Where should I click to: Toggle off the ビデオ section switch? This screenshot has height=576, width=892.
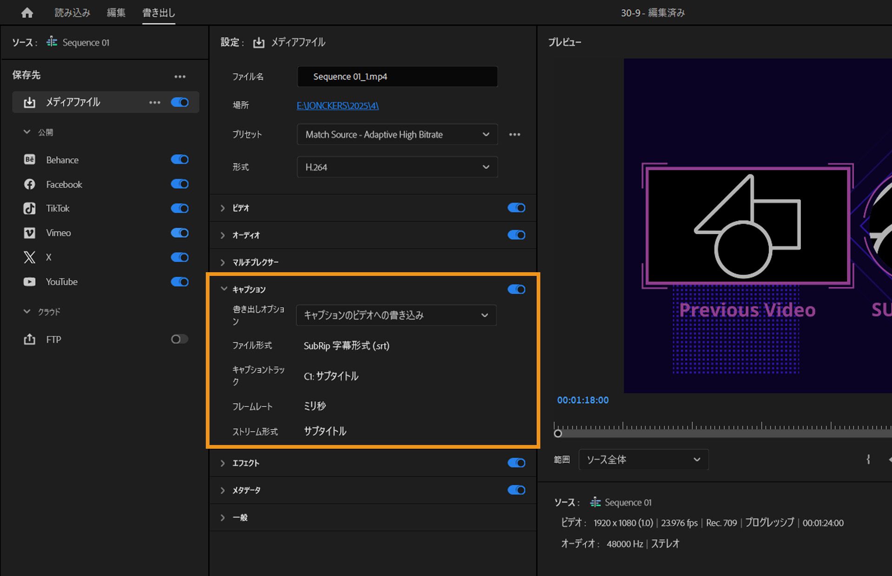(x=516, y=208)
